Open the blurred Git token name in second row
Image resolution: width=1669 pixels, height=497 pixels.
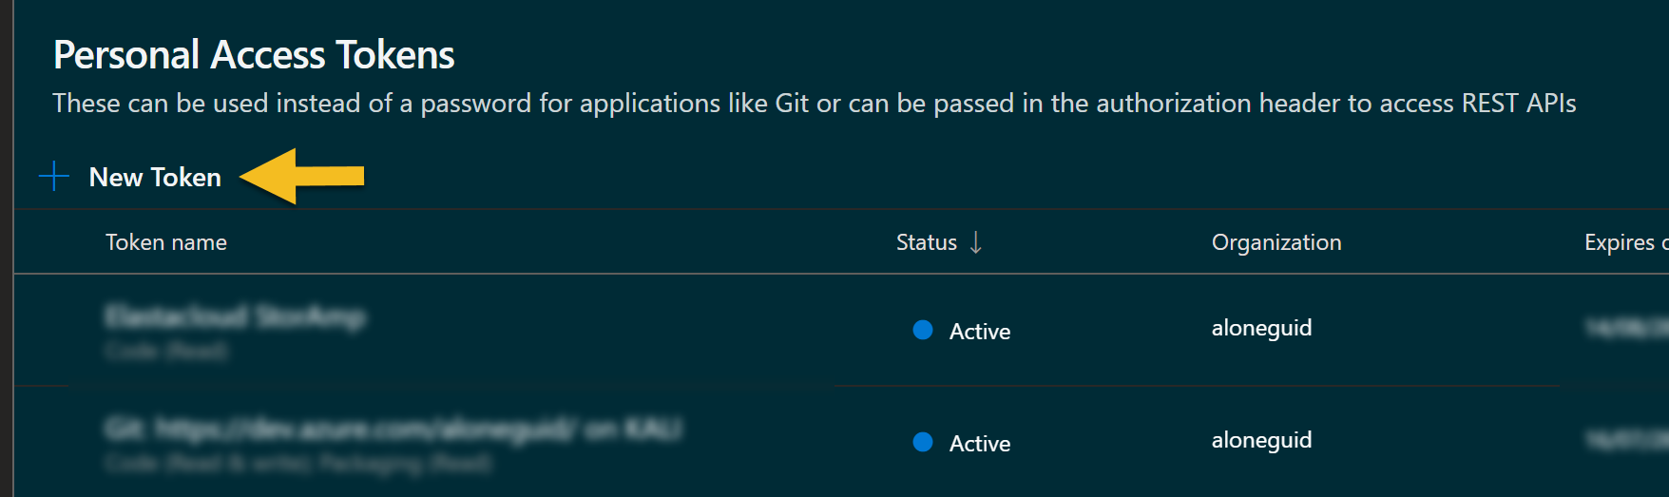[393, 430]
